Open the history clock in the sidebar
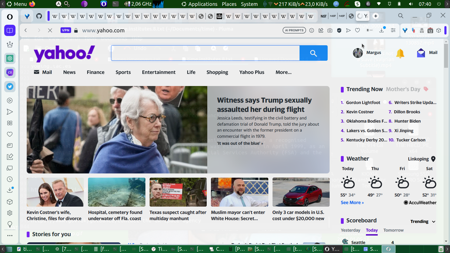This screenshot has width=450, height=253. [x=10, y=179]
